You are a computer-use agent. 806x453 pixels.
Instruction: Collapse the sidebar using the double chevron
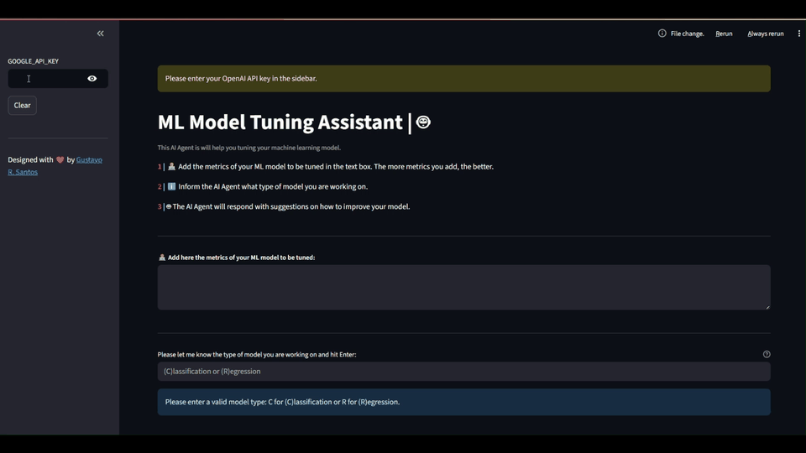100,34
